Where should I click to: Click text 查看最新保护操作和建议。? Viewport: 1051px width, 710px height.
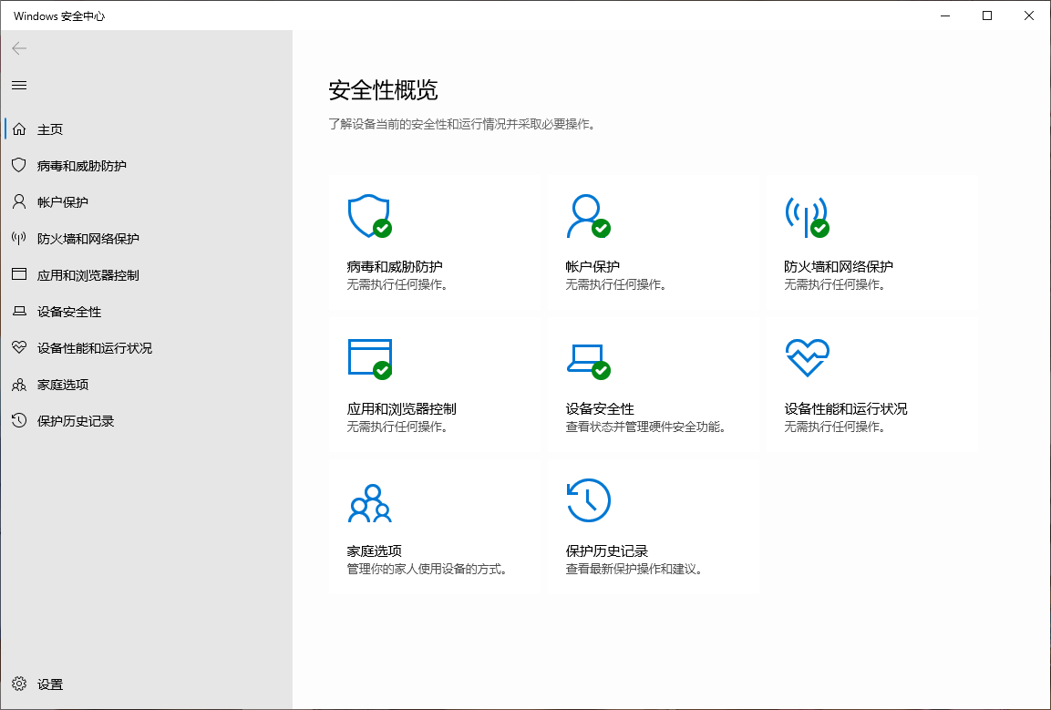(x=636, y=569)
